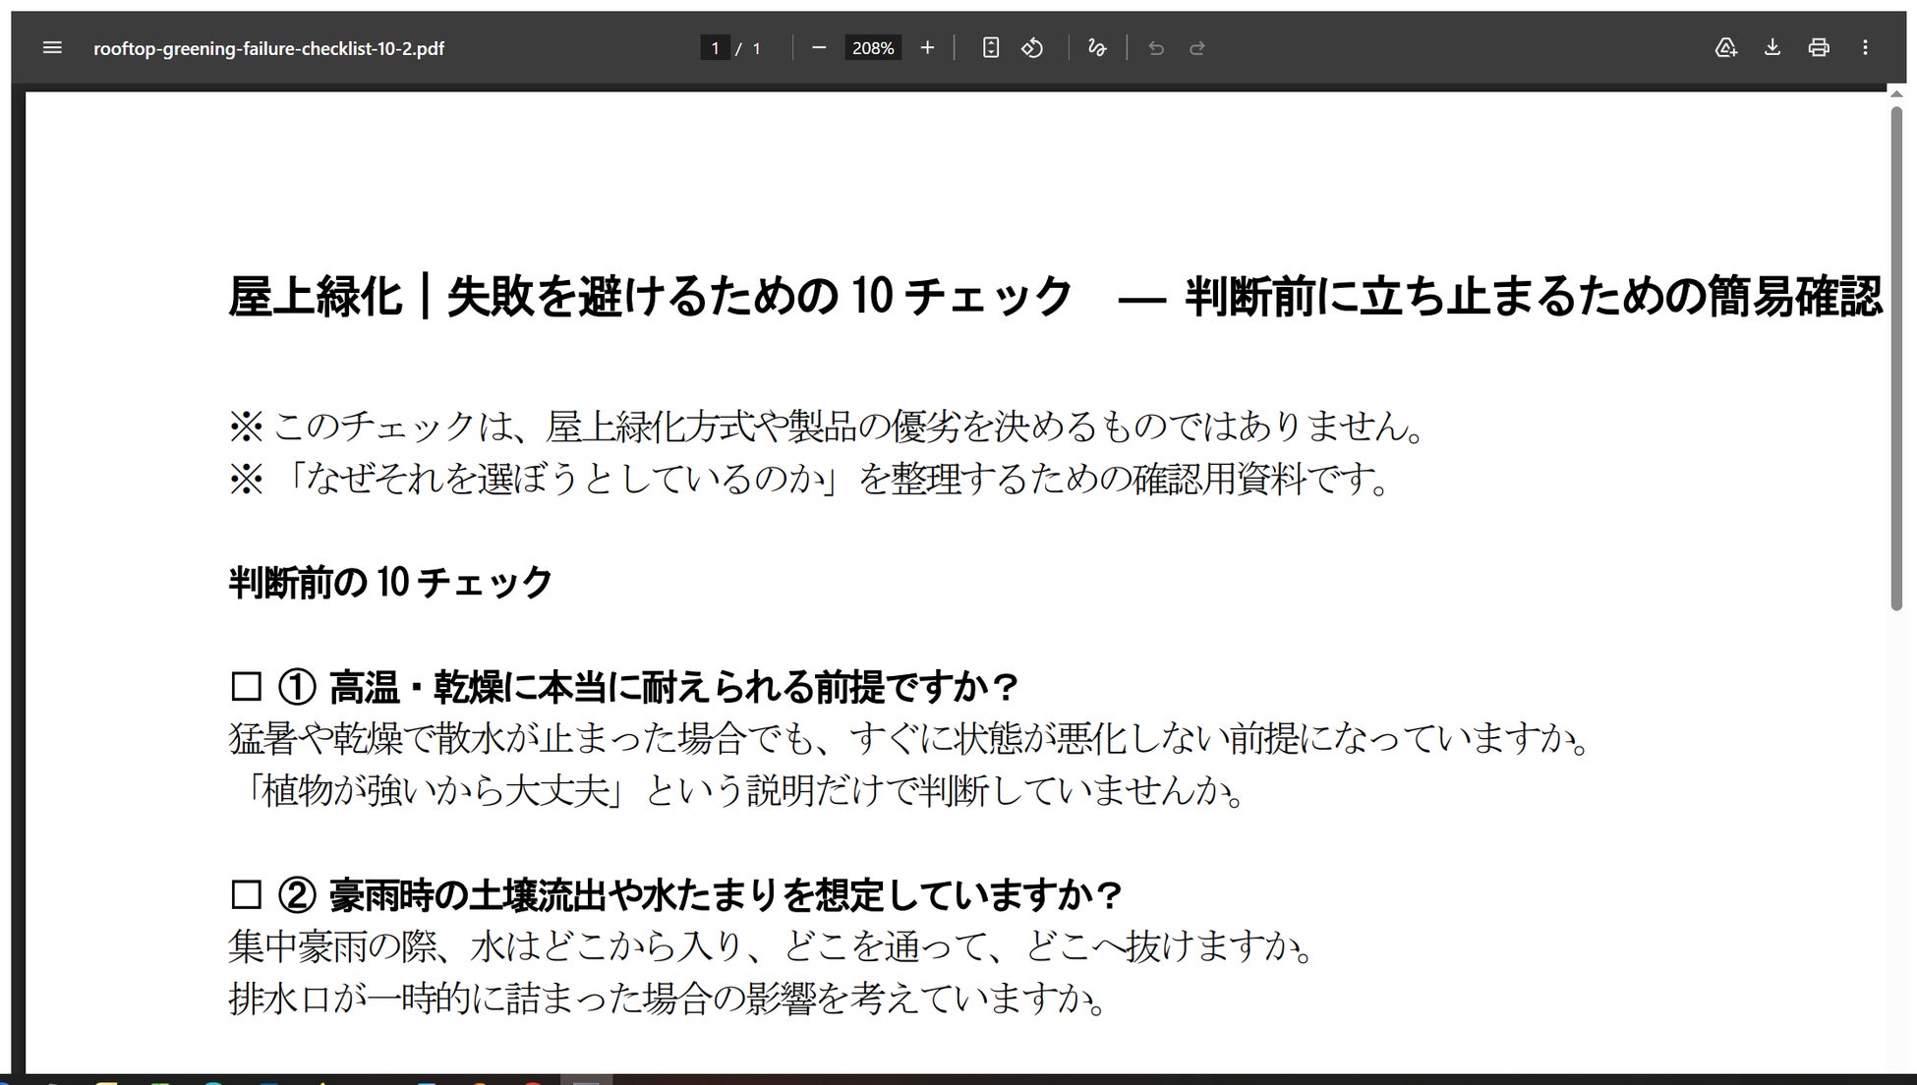Open the more actions three-dot menu

click(x=1865, y=48)
